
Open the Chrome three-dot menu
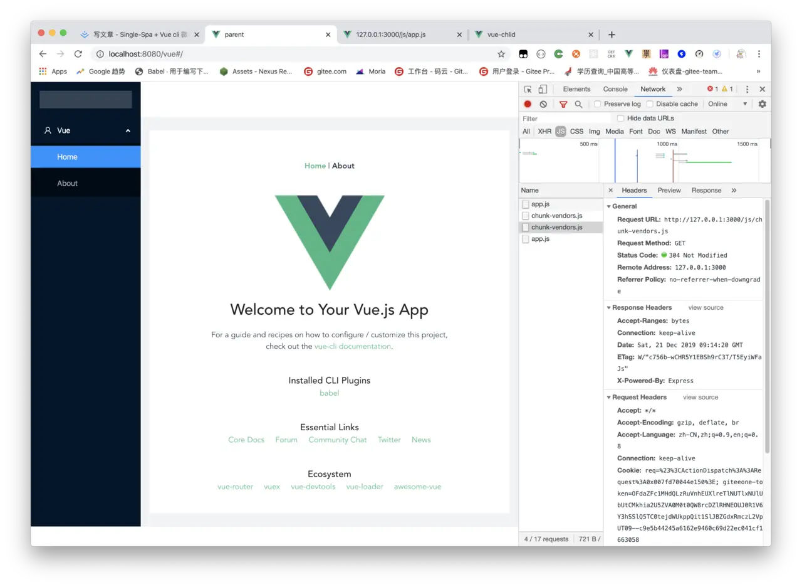(x=759, y=54)
